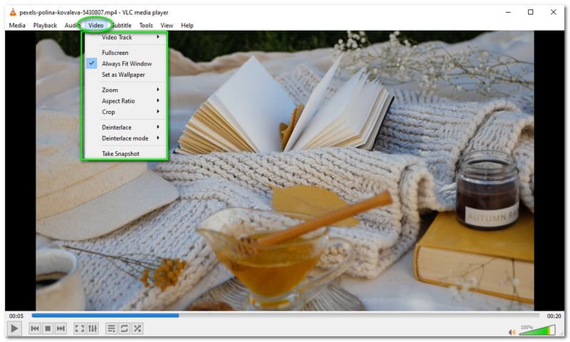Open extended settings equalizer icon

pos(93,328)
